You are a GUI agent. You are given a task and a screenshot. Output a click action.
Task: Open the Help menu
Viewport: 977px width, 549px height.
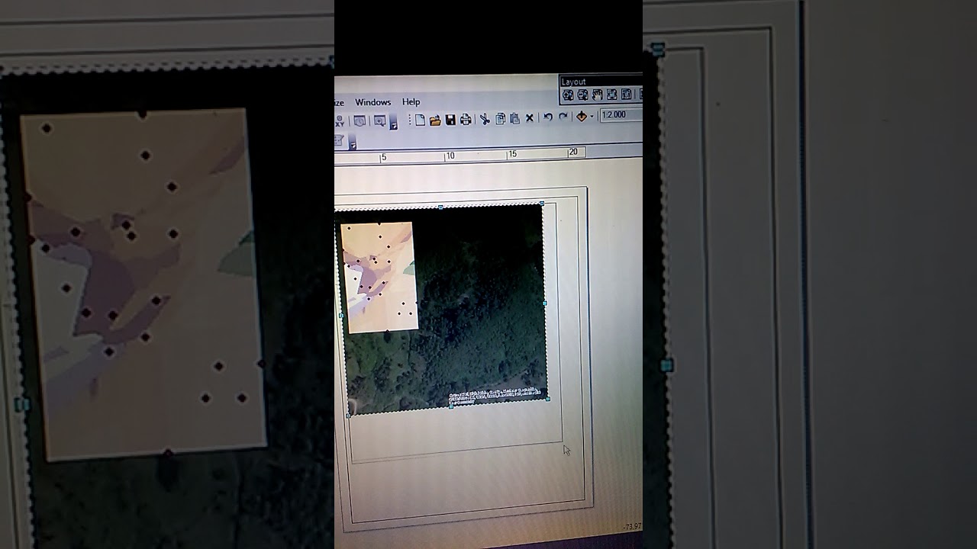411,102
